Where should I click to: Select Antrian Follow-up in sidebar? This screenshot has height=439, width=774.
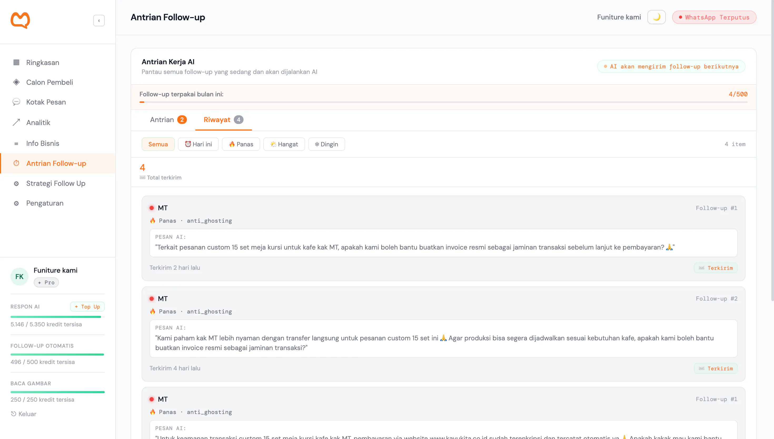coord(58,163)
